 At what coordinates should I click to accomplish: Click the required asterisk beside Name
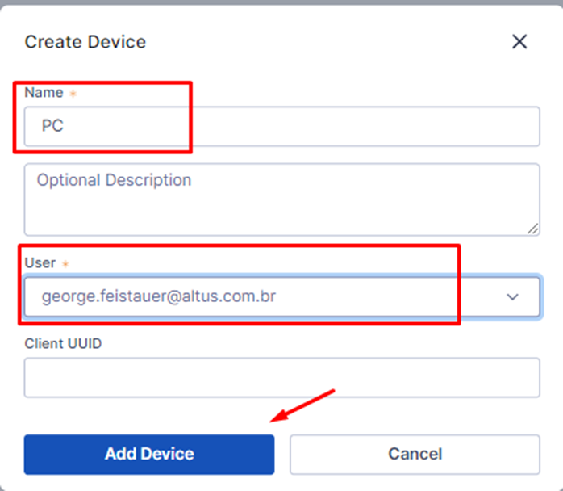click(x=73, y=94)
